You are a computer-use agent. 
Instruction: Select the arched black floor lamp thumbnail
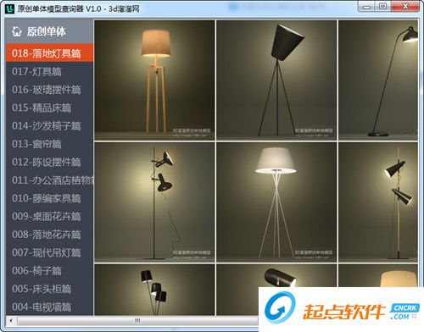tap(378, 80)
